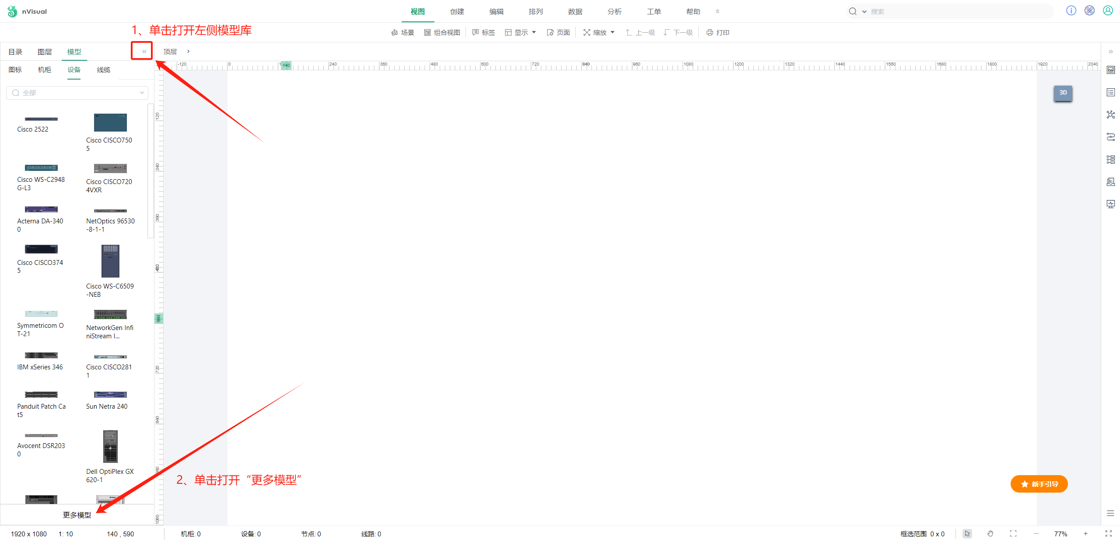
Task: Click the info icon at top right
Action: pyautogui.click(x=1071, y=11)
